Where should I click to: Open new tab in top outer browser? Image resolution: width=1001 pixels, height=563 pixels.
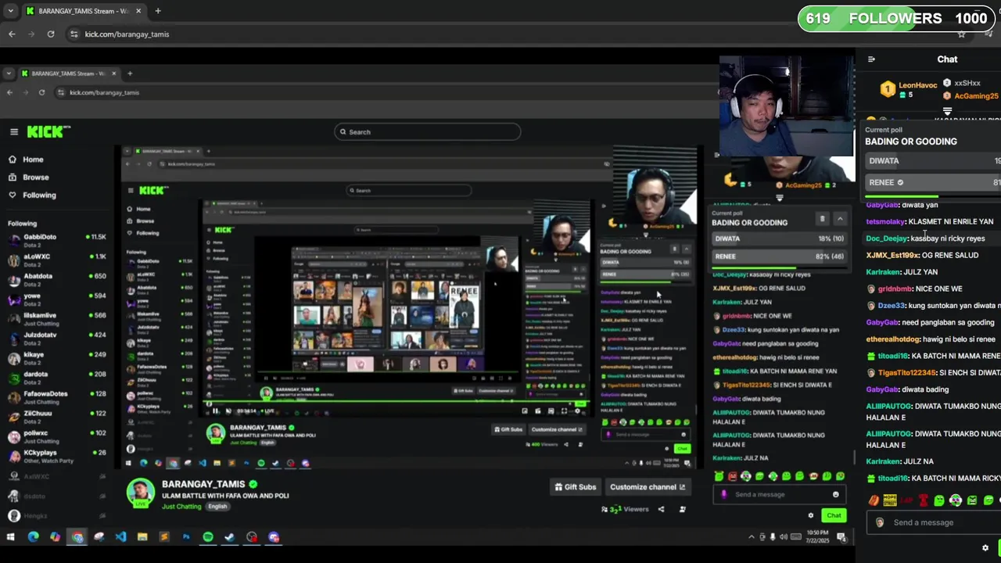(x=158, y=11)
